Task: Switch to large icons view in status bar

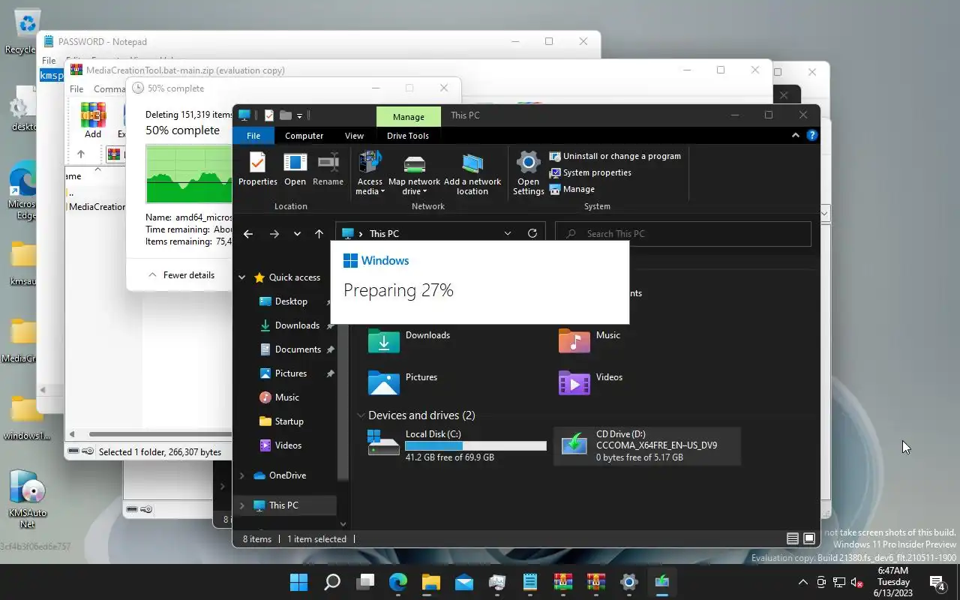Action: (809, 538)
